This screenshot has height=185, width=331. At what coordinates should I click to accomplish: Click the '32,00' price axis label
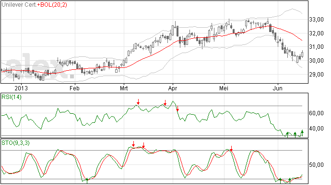tap(316, 33)
